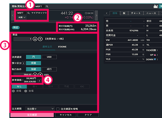This screenshot has width=162, height=118.
Task: Click the title bar MSFT search field
Action: click(40, 6)
